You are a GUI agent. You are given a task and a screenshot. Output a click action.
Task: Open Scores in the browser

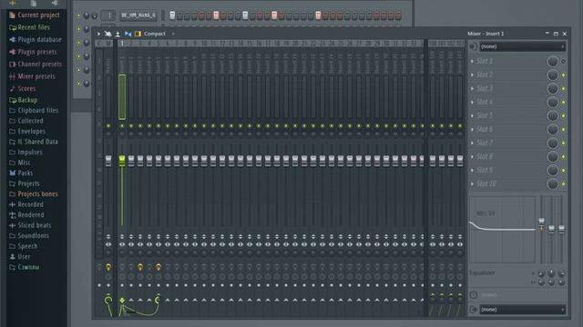22,89
